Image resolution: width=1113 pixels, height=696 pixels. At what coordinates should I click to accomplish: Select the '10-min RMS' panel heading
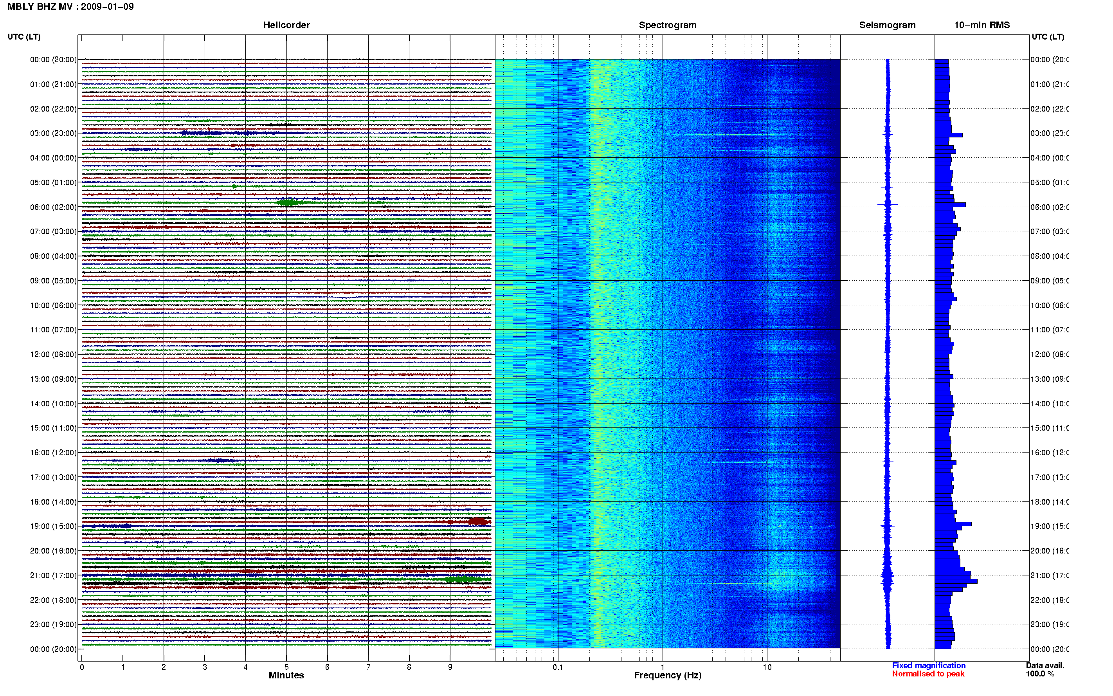982,25
